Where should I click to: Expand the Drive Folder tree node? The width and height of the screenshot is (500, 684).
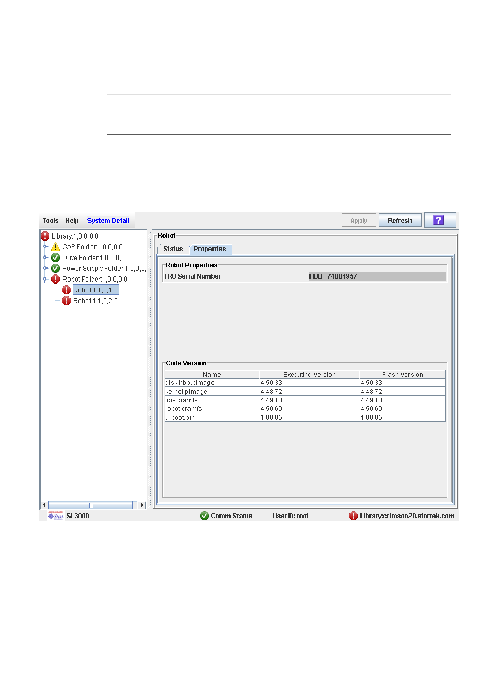[x=46, y=258]
